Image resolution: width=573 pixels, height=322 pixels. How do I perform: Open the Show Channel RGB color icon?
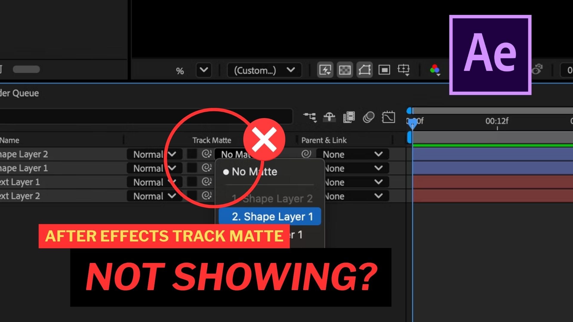[435, 70]
